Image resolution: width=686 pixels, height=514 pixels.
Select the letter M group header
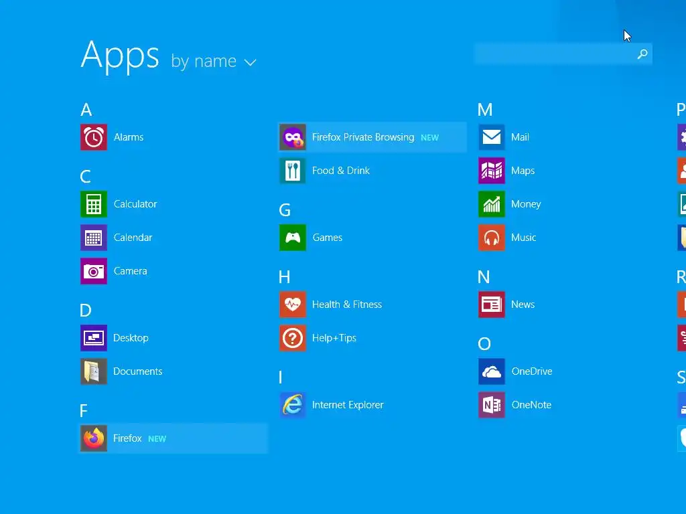(485, 110)
